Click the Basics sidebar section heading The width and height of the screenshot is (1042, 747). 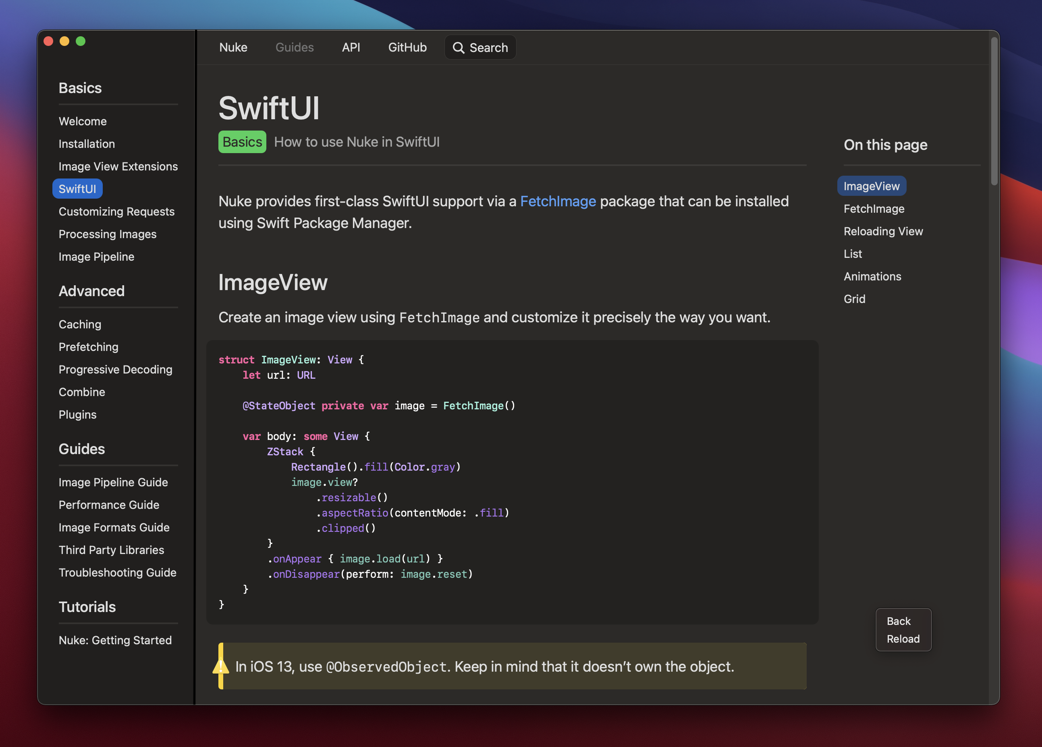coord(80,88)
